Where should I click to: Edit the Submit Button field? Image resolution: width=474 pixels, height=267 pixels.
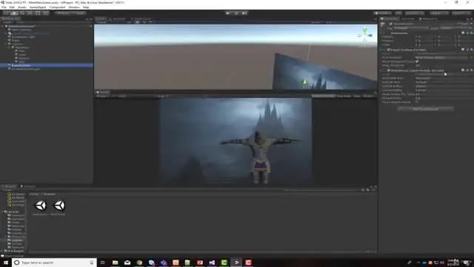pos(444,86)
